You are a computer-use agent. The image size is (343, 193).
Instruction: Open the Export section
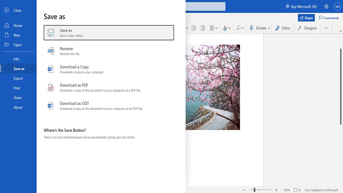coord(18,78)
